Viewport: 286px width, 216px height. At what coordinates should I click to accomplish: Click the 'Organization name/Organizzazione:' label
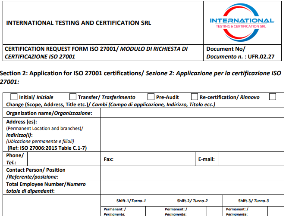tap(49, 113)
